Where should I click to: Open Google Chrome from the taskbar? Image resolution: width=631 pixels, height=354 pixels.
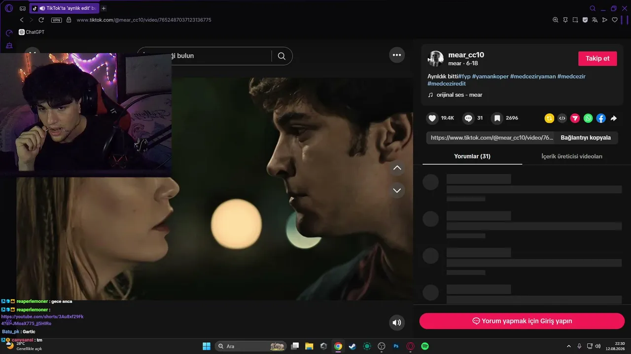tap(338, 346)
